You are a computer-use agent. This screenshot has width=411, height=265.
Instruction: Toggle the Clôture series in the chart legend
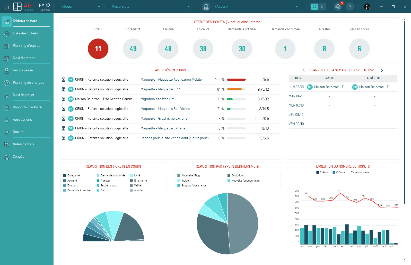point(339,173)
